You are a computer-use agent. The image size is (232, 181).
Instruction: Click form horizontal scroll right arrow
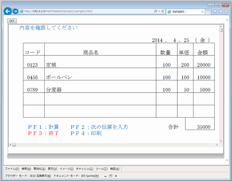217,145
